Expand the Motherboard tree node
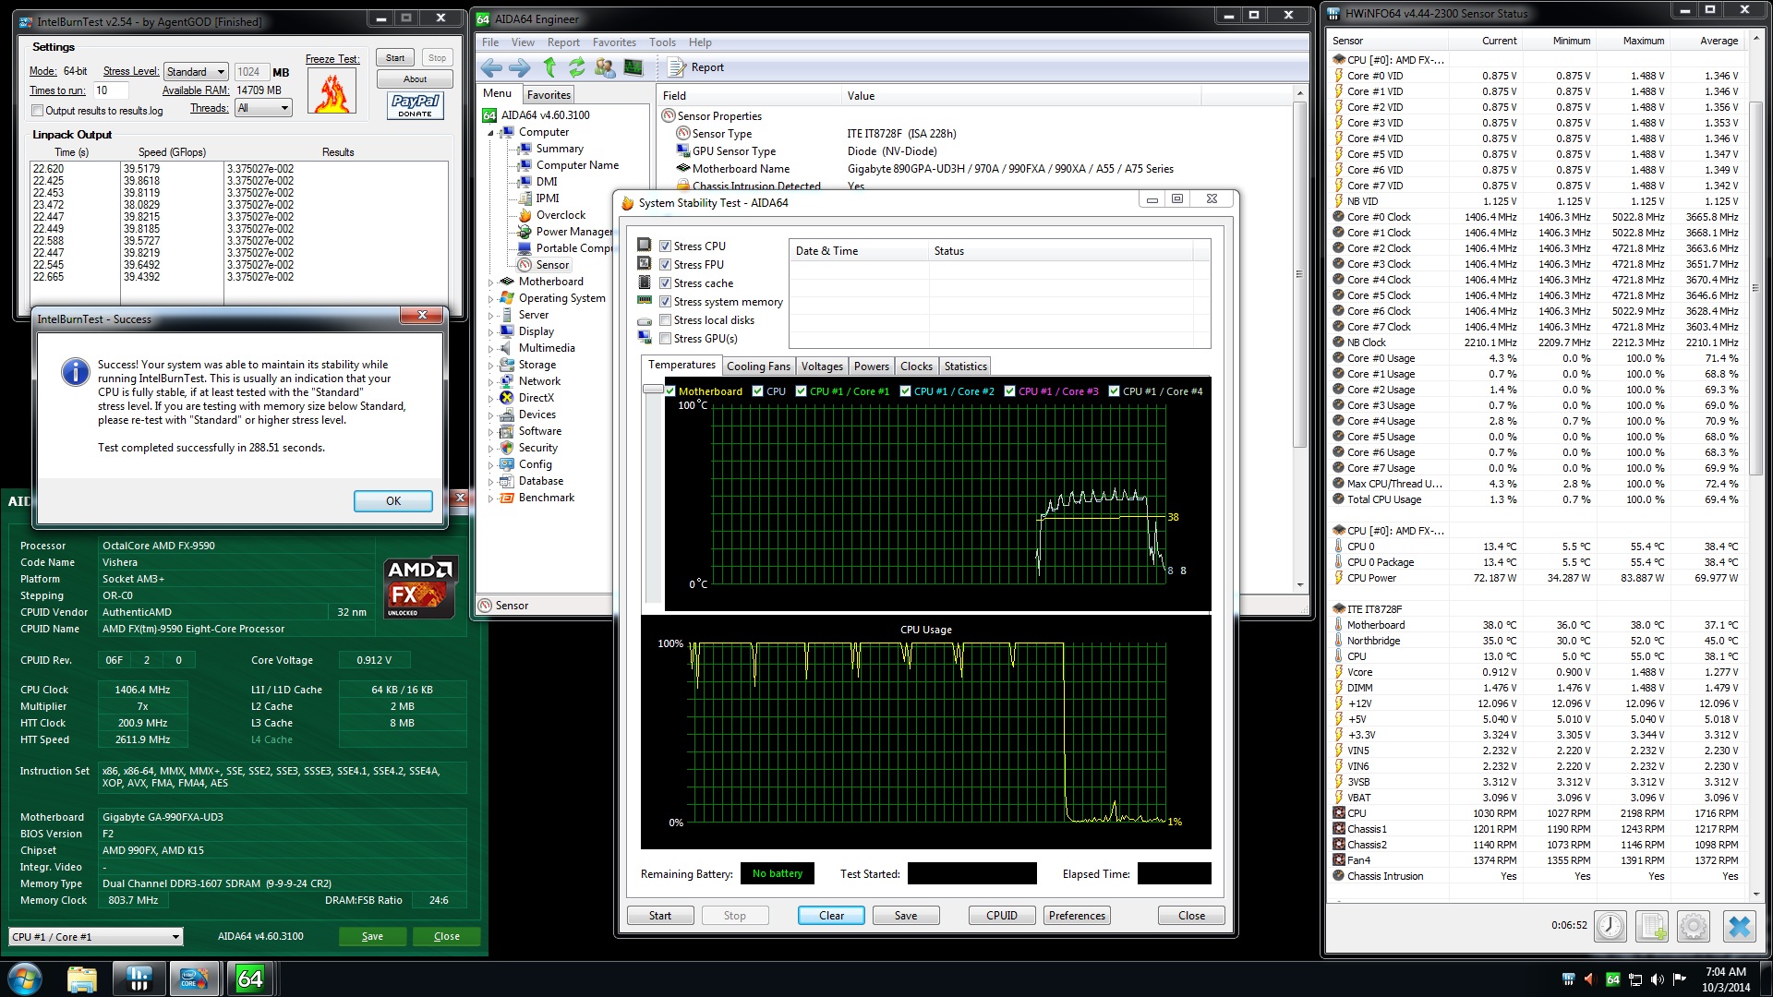The height and width of the screenshot is (997, 1773). [491, 282]
